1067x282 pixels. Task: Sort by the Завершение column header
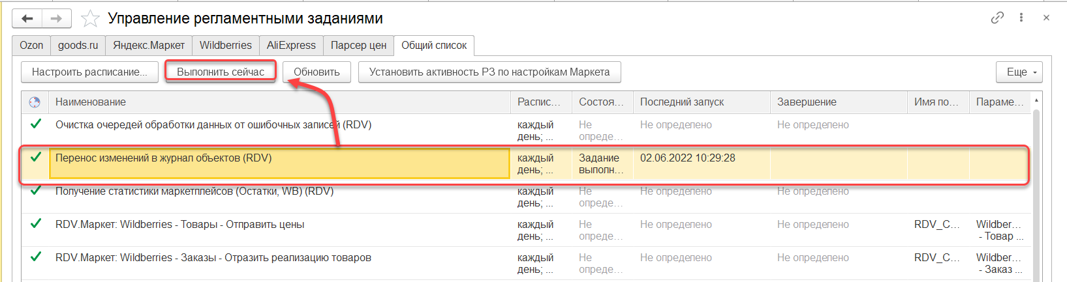coord(839,102)
